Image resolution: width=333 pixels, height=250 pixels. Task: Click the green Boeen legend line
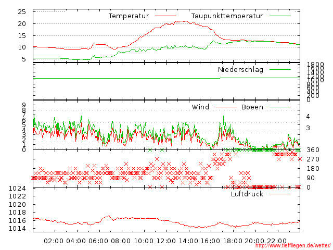pos(280,107)
